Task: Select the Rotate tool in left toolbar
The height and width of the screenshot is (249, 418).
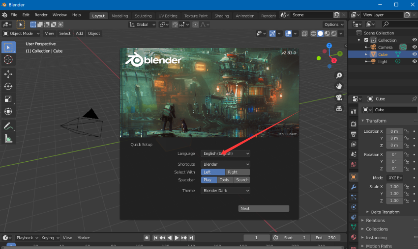Action: [8, 86]
